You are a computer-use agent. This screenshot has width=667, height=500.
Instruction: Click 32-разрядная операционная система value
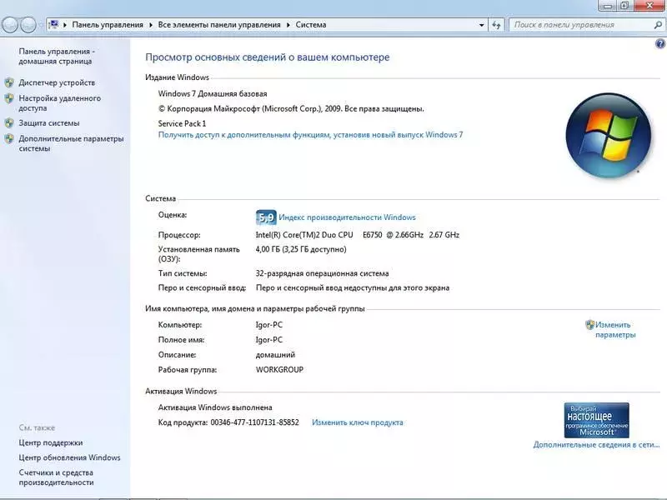322,273
